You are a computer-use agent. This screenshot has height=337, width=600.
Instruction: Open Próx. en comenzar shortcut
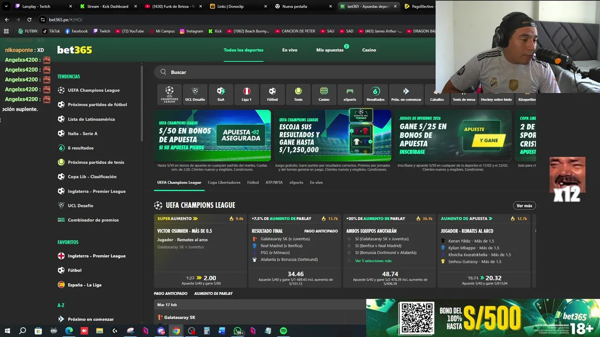pos(405,94)
